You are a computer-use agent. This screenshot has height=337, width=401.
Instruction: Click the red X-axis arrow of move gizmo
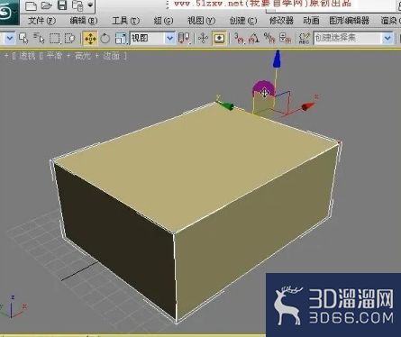tap(307, 106)
